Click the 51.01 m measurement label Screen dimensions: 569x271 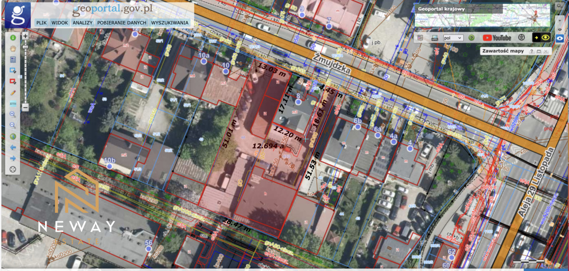229,134
